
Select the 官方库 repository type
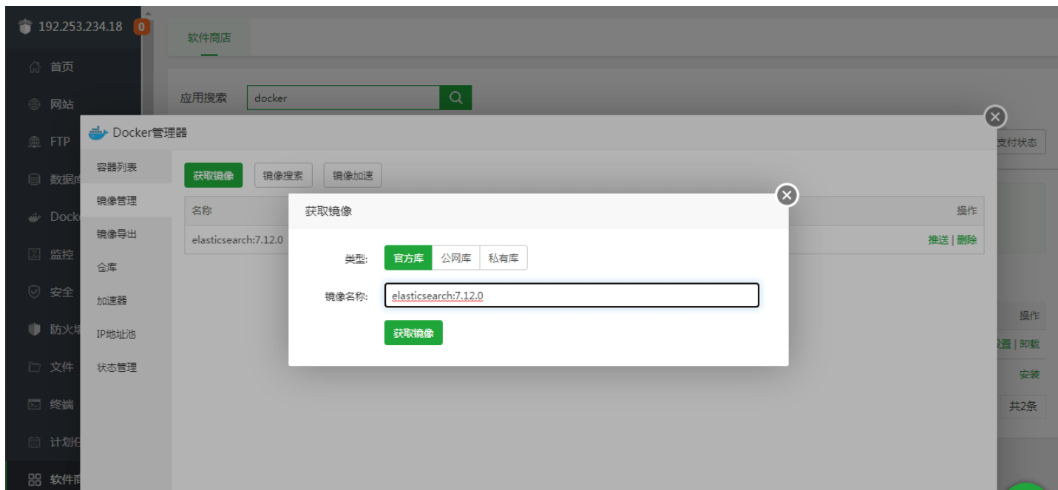[408, 258]
